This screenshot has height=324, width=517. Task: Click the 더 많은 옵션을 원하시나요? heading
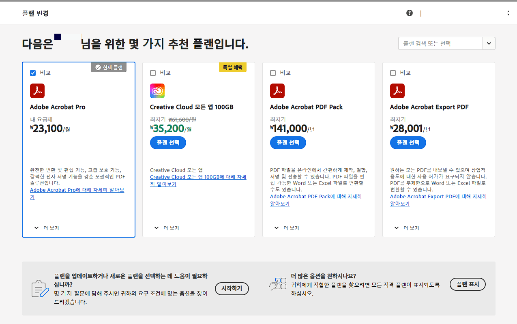tap(324, 276)
